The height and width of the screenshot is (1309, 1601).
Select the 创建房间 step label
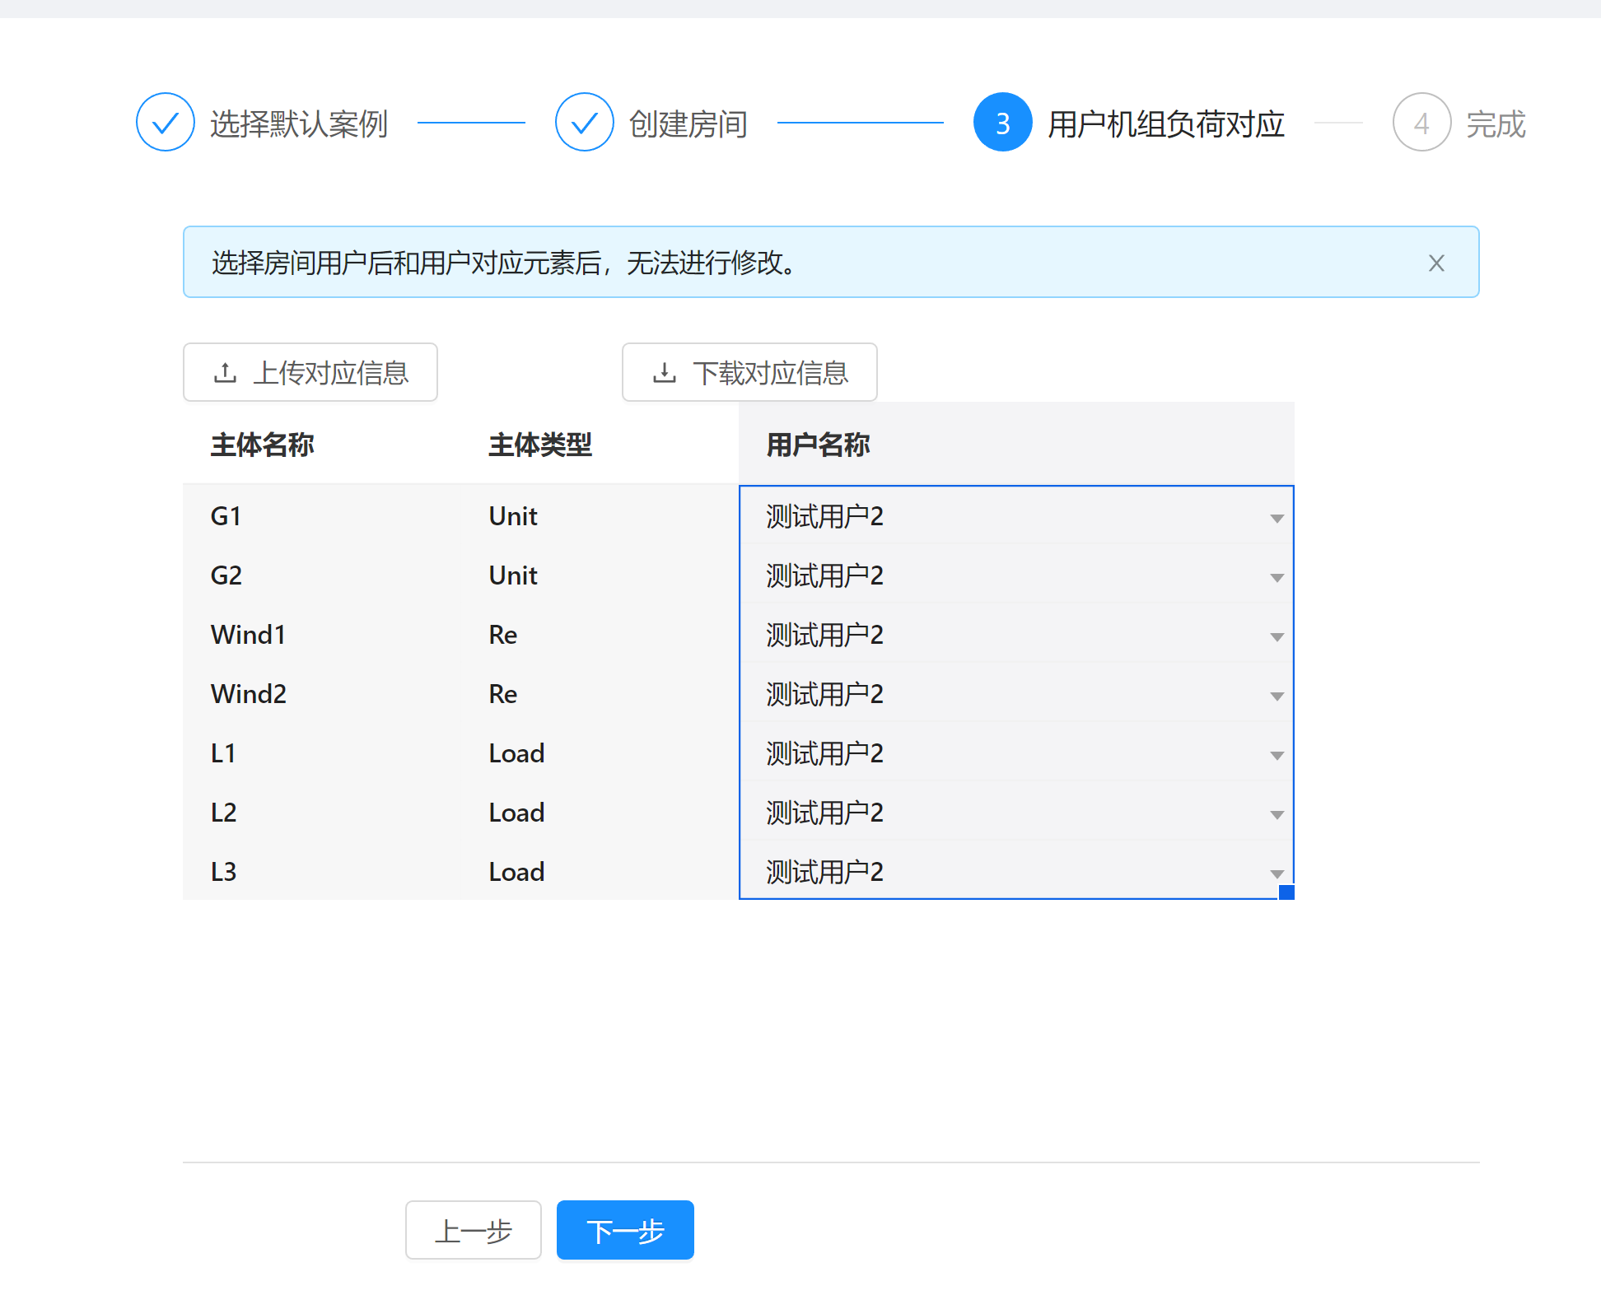[688, 123]
